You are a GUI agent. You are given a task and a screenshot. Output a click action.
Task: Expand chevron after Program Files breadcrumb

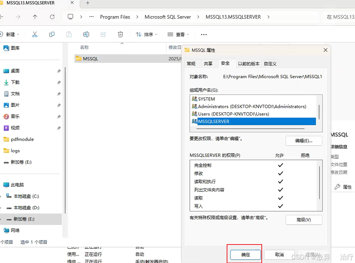137,17
